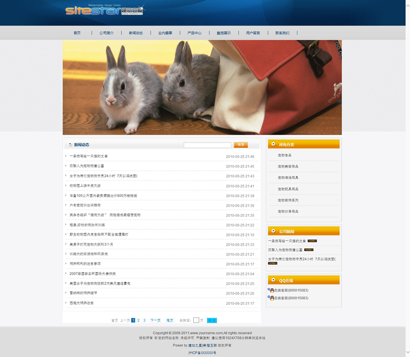
Task: Collapse the 所有分类 panel arrow
Action: tap(272, 144)
